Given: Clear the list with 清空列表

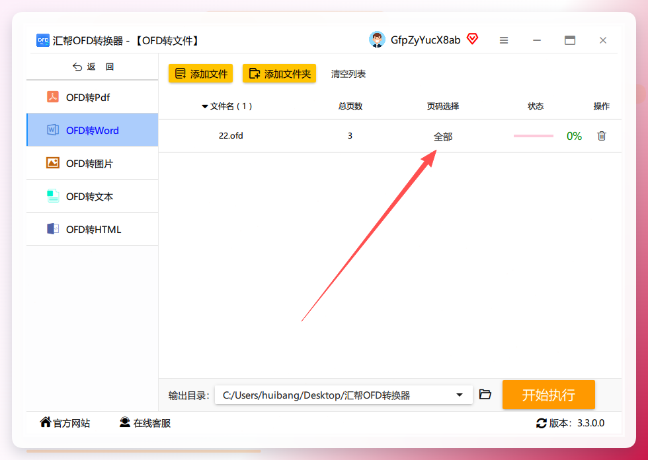Looking at the screenshot, I should pos(348,74).
